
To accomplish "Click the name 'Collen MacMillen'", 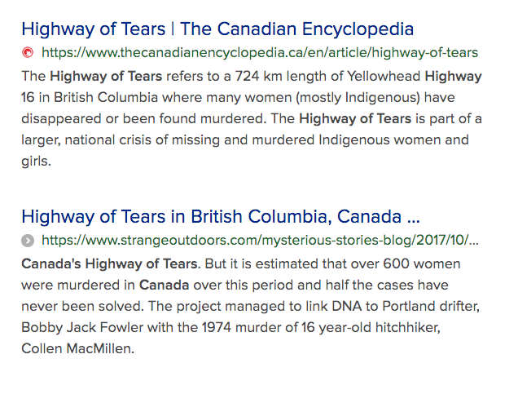I will click(77, 348).
